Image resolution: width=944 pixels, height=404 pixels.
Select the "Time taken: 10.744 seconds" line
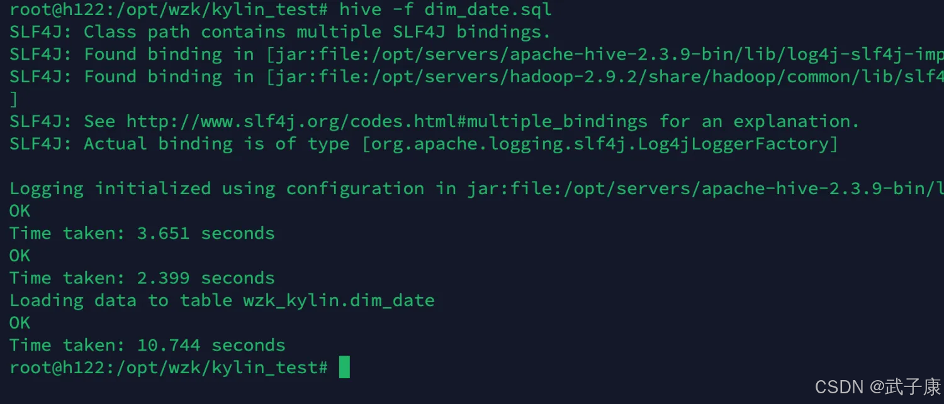coord(147,345)
